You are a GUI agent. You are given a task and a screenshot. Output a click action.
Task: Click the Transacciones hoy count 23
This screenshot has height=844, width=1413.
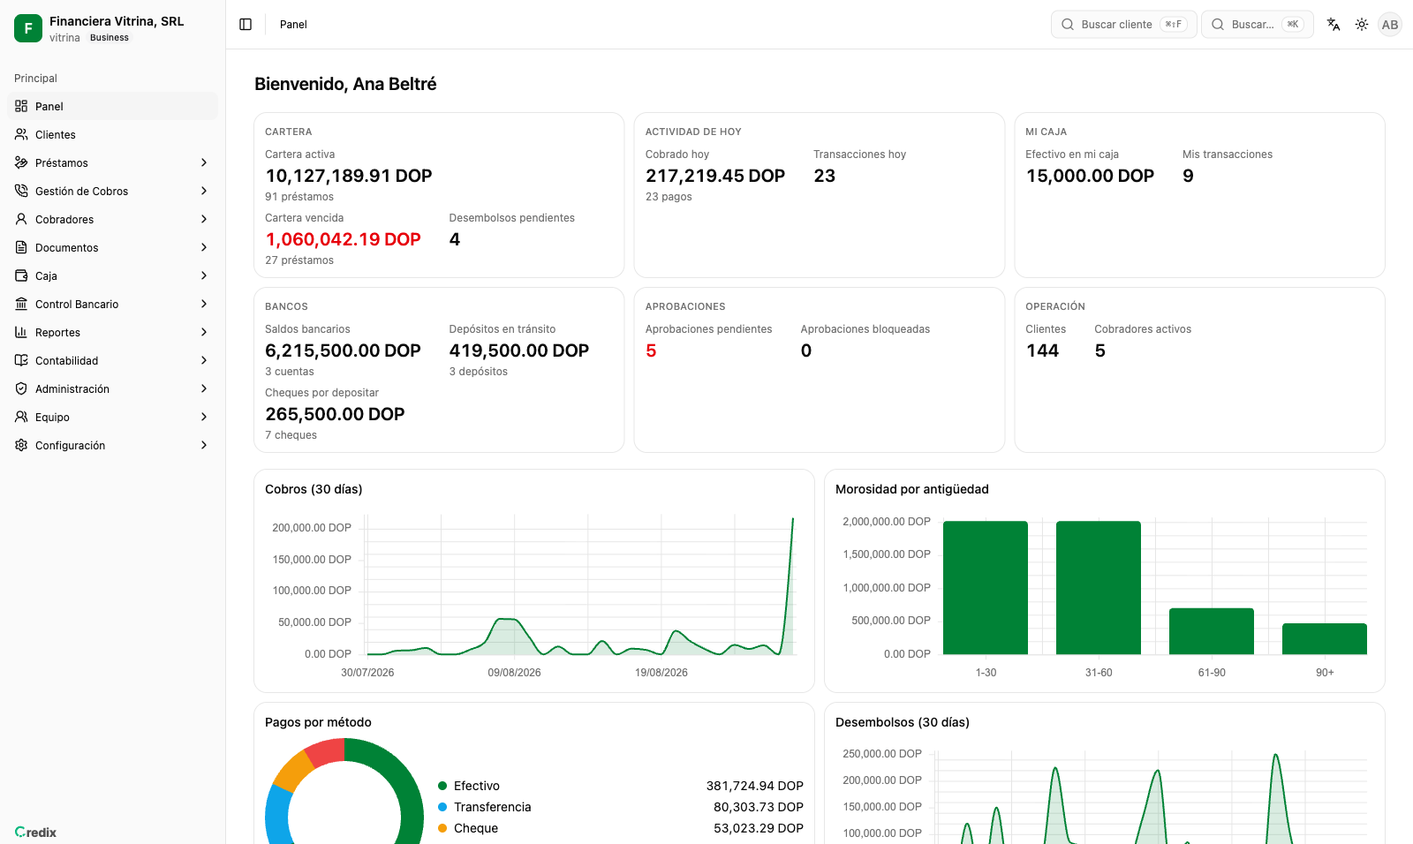[825, 176]
